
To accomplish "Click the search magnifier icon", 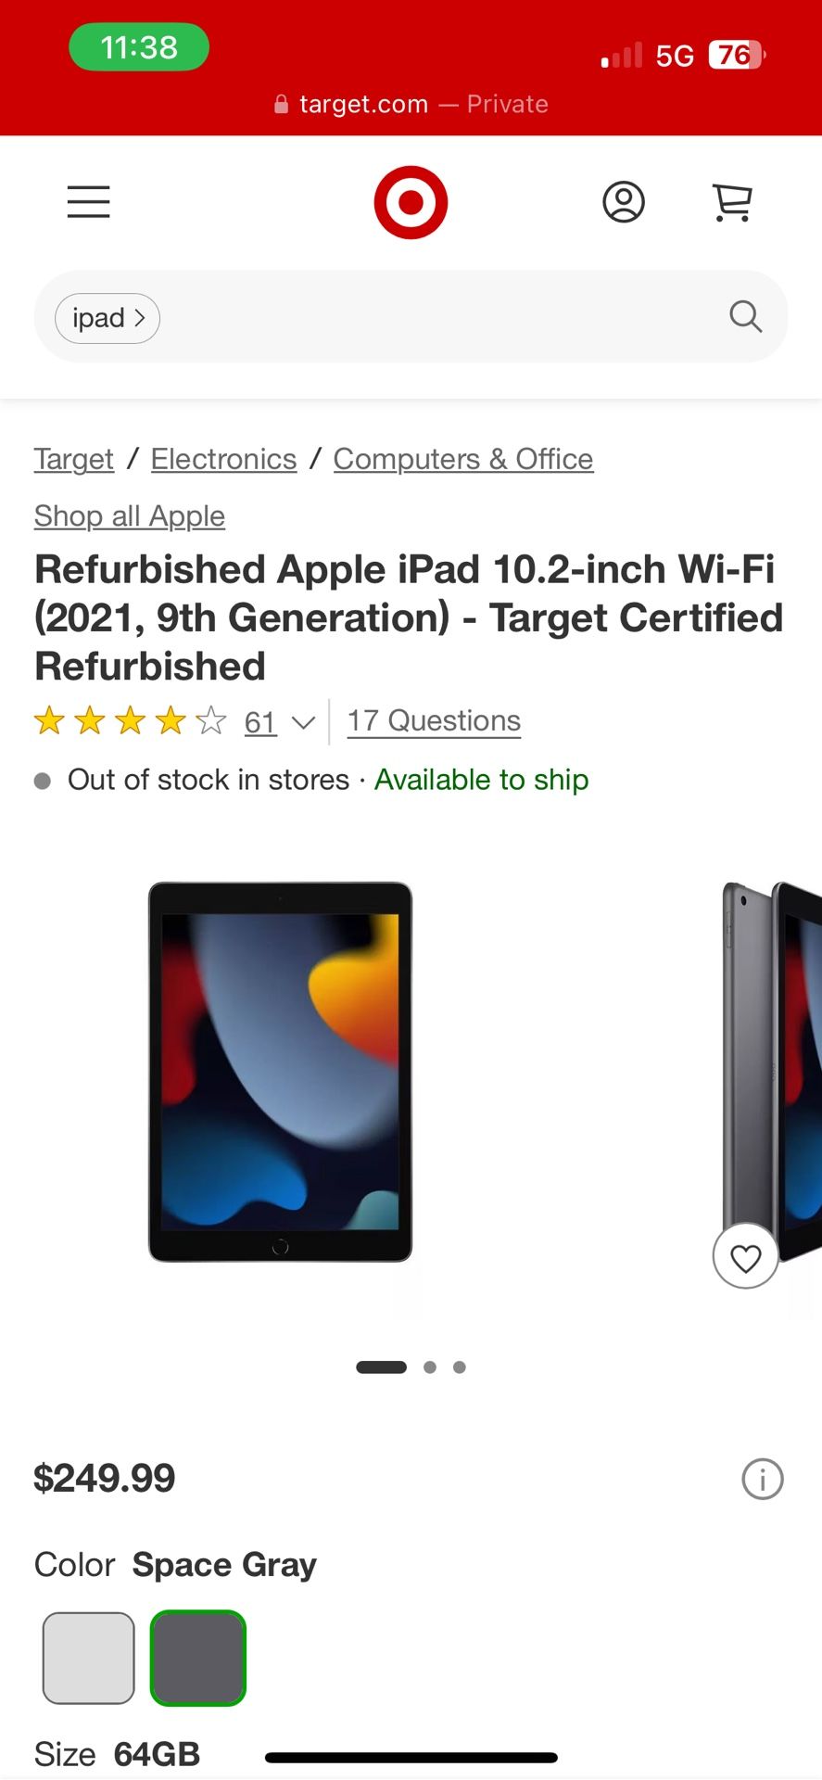I will click(745, 317).
